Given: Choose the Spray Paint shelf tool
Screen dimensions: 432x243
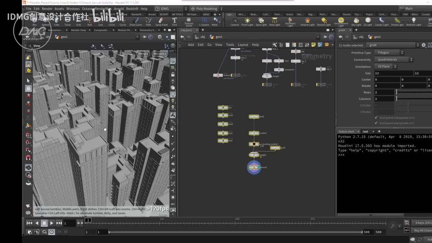Looking at the screenshot, I should point(161,22).
